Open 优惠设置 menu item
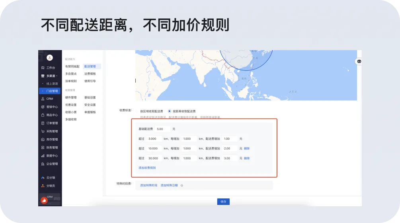 pos(71,105)
